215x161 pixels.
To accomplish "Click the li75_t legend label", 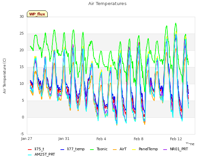I will [39, 149].
